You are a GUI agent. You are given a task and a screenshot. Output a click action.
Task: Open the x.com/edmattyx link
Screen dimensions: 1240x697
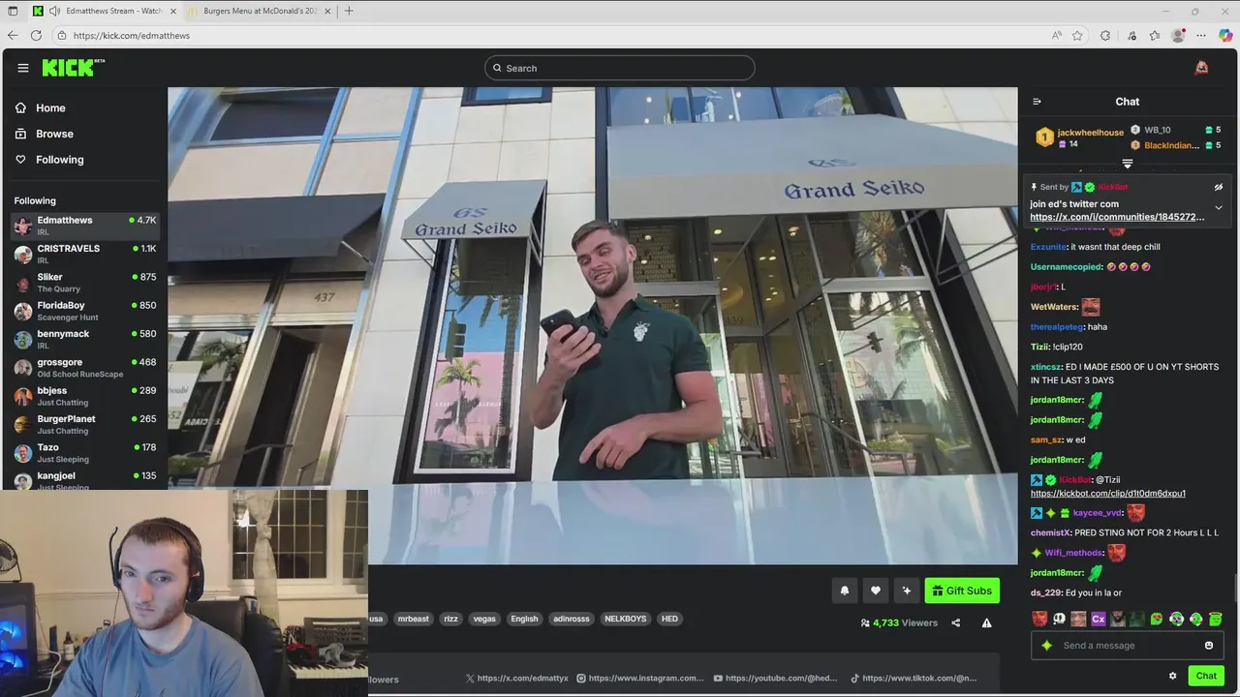[516, 679]
